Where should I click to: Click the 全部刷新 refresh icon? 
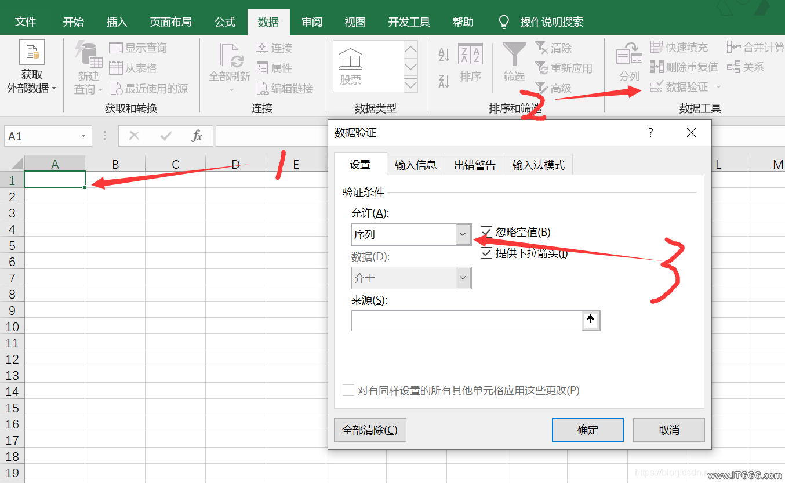tap(230, 55)
